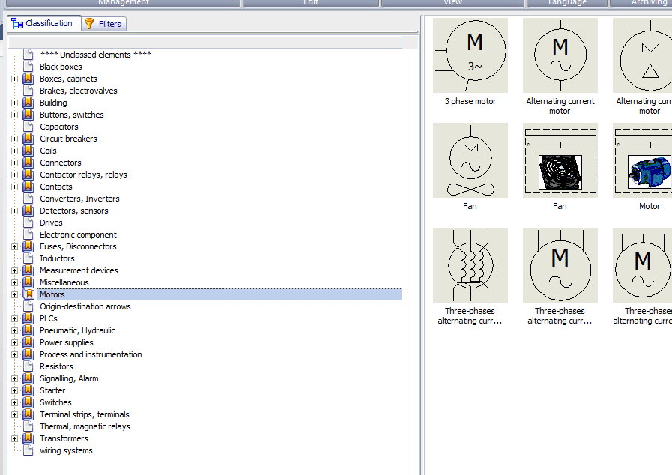Viewport: 672px width, 475px height.
Task: Click the Filters funnel icon
Action: point(89,24)
